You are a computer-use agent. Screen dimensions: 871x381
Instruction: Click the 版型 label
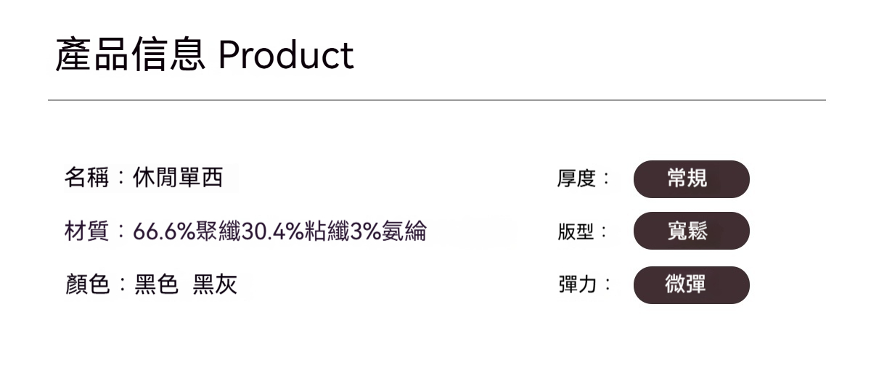coord(576,232)
